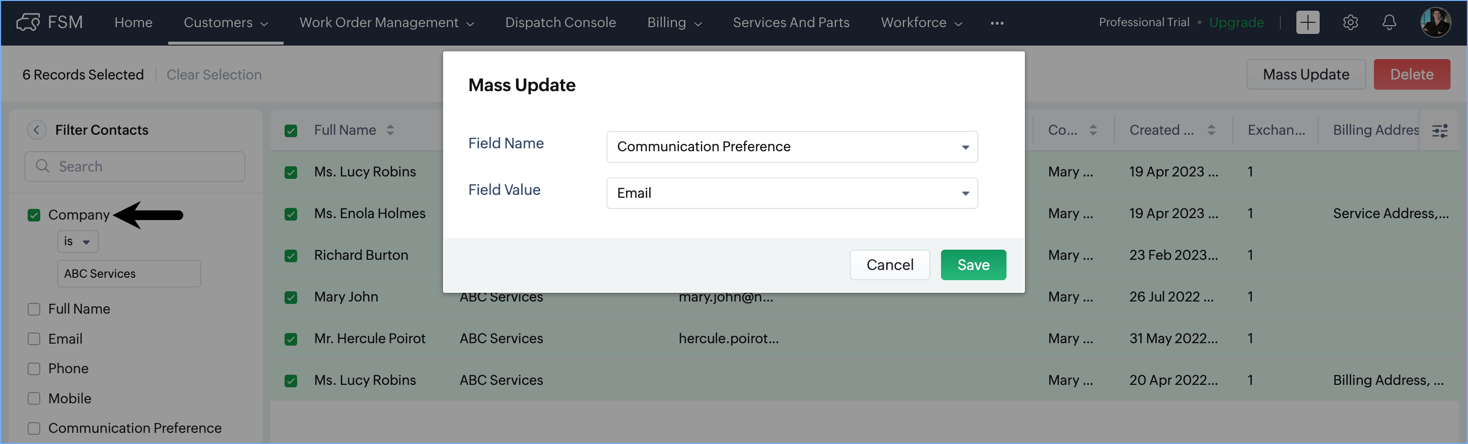Open the Field Value Email dropdown
1468x444 pixels.
click(792, 193)
